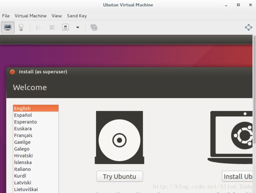Select Français in the language list
This screenshot has width=256, height=193.
(36, 135)
